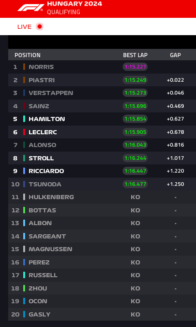Viewport: 196px width, 327px height.
Task: Click Norris's papaya team color bar
Action: pyautogui.click(x=24, y=67)
